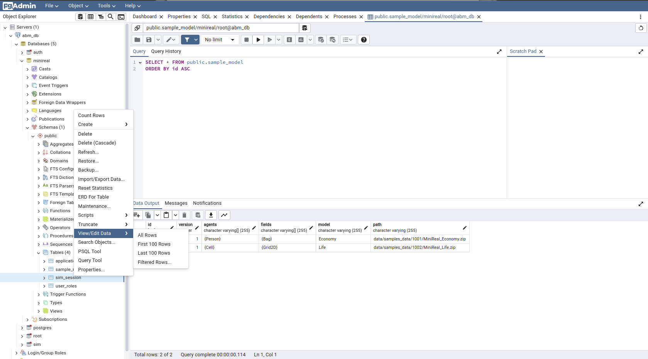This screenshot has height=359, width=648.
Task: Open the copy options dropdown in Data Output
Action: [157, 215]
